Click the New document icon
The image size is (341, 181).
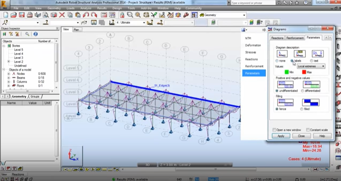pyautogui.click(x=6, y=15)
